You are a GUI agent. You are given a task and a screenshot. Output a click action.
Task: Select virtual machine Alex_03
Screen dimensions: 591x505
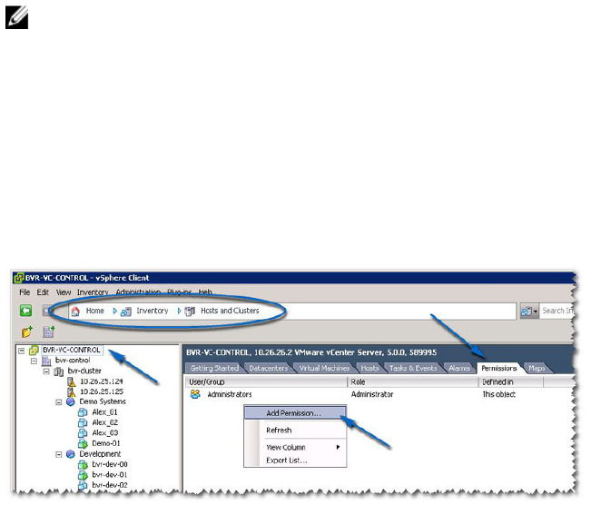105,433
